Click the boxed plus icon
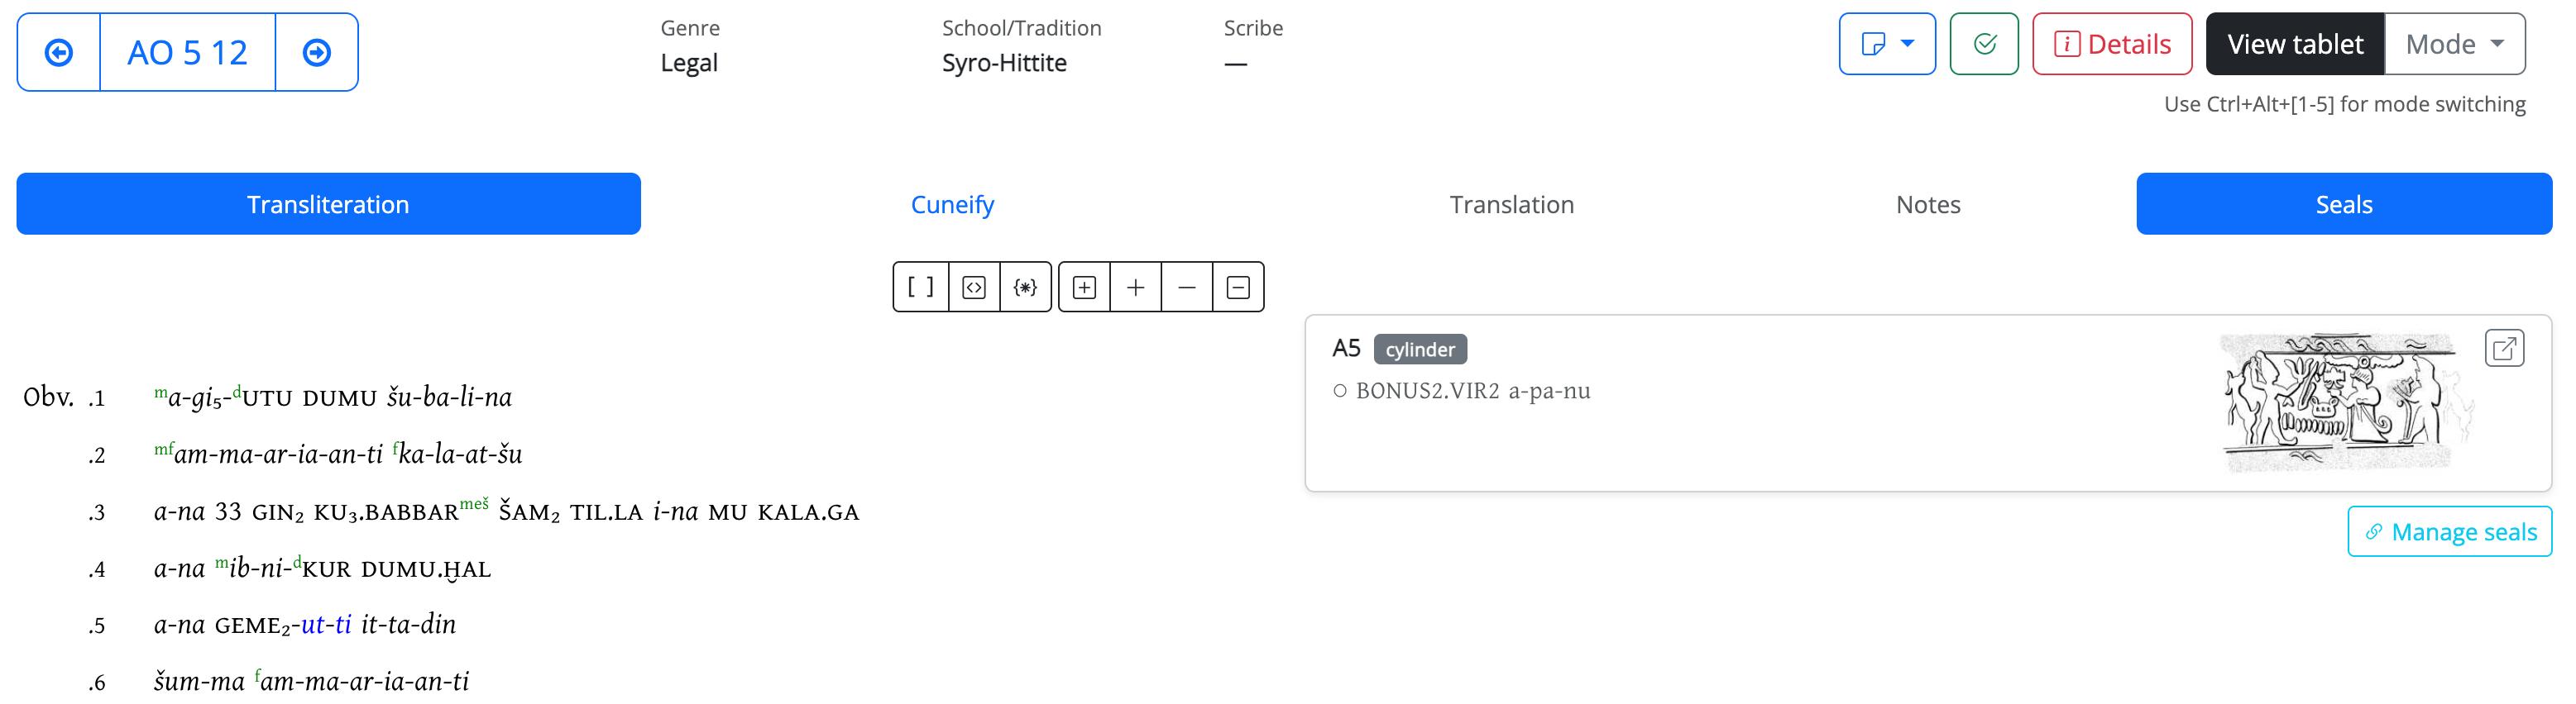The width and height of the screenshot is (2576, 704). coord(1085,288)
